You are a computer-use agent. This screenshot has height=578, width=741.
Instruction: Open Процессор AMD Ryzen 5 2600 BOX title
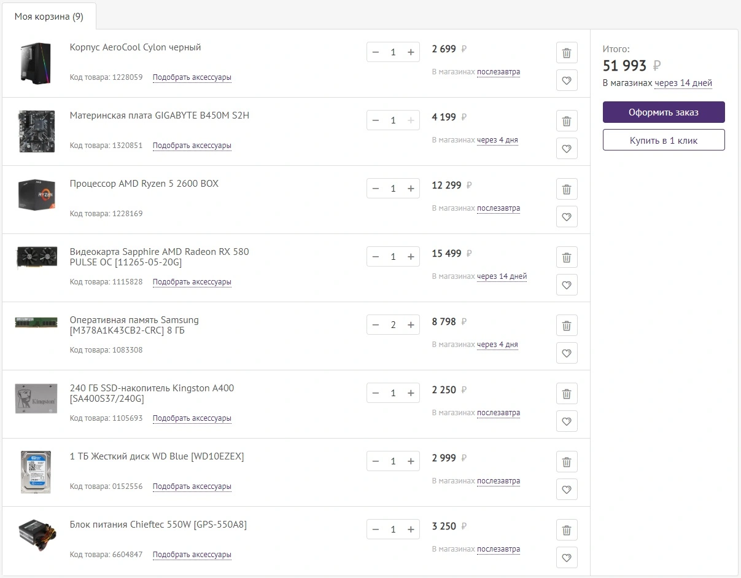144,184
